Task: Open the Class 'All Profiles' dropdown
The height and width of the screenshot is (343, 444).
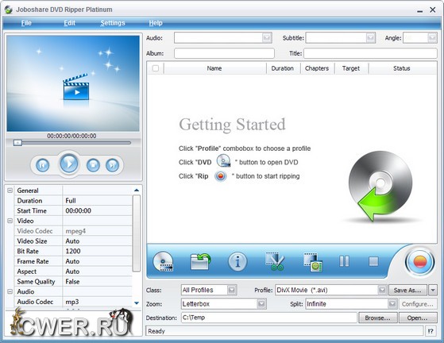Action: point(232,290)
